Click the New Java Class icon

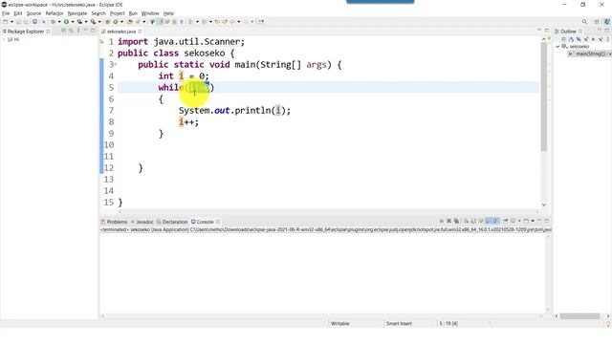pyautogui.click(x=116, y=22)
